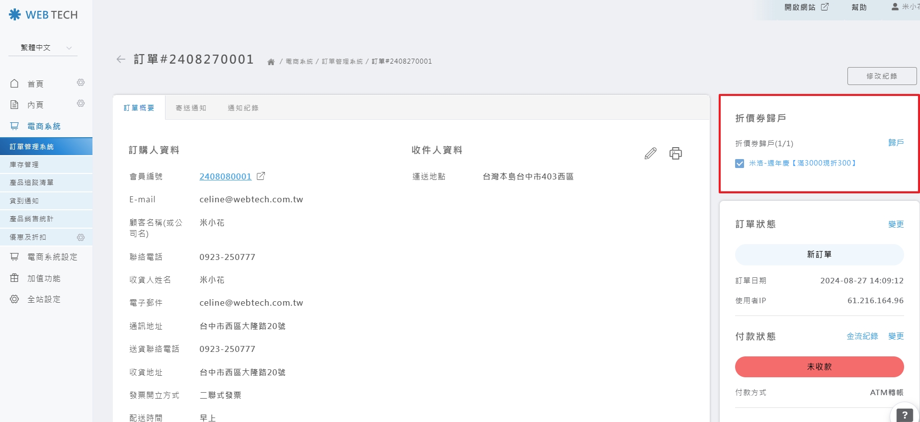
Task: Click the back arrow beside order title
Action: click(121, 60)
